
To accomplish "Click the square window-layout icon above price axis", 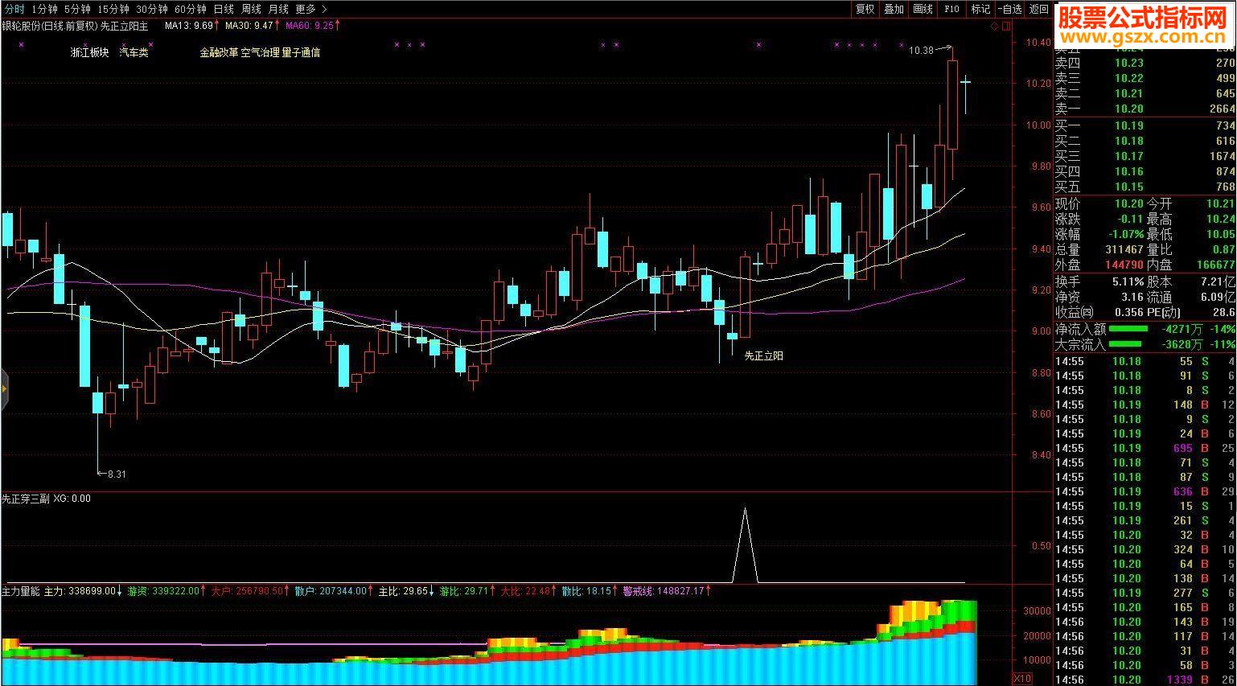I will [1005, 26].
